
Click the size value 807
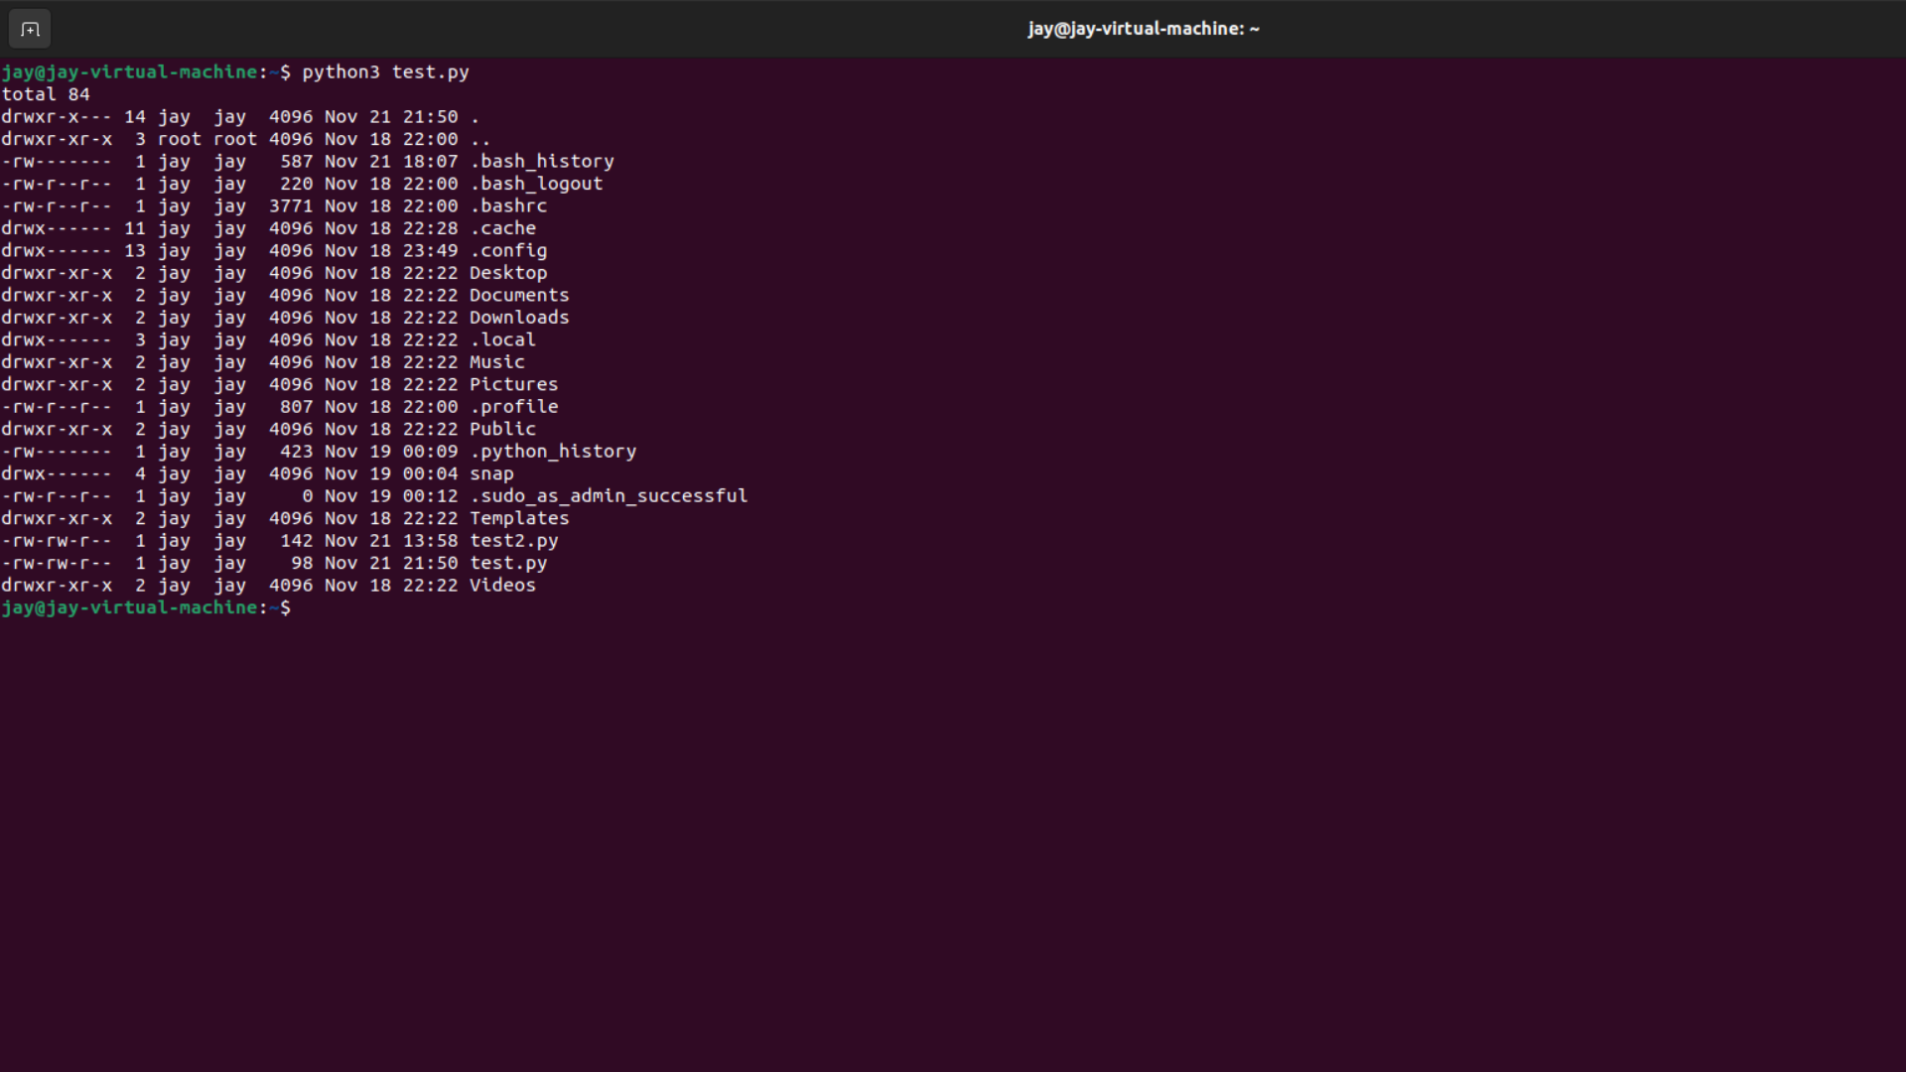296,407
